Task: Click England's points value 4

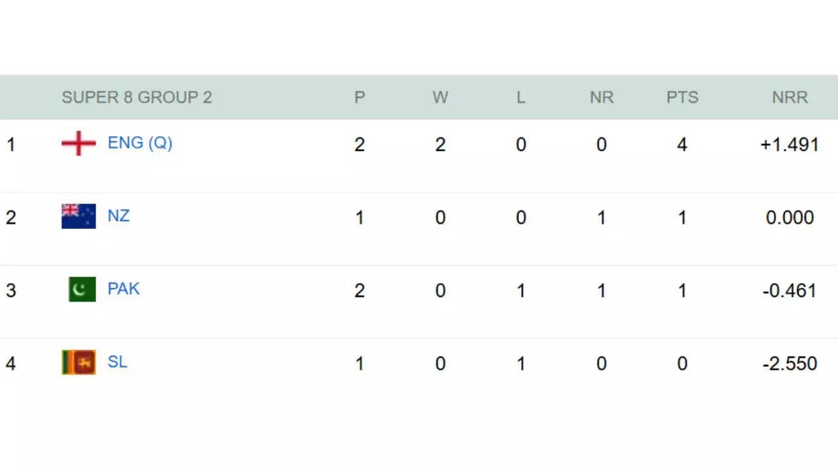Action: click(x=682, y=145)
